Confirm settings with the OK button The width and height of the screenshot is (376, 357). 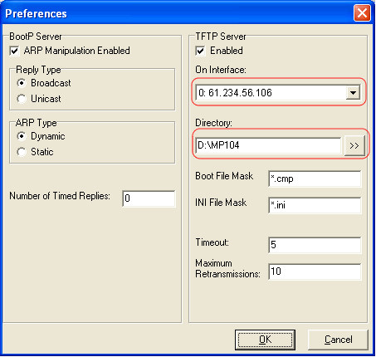point(265,340)
